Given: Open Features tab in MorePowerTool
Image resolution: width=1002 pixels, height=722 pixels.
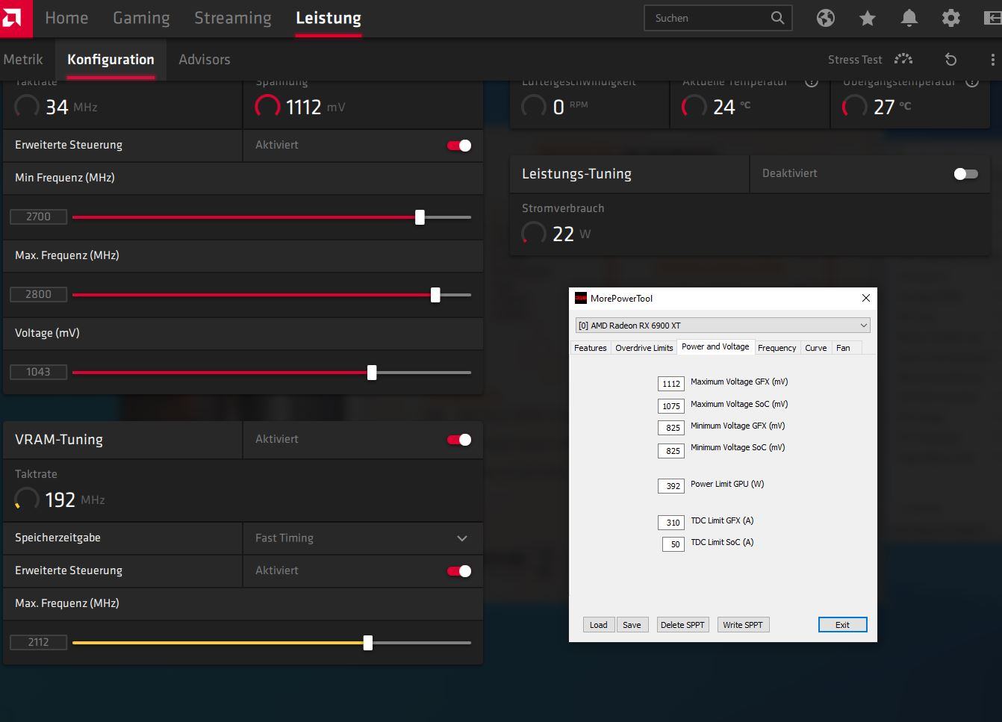Looking at the screenshot, I should 590,348.
